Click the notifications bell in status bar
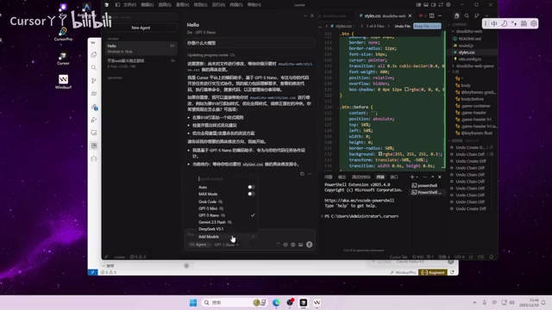 [492, 257]
